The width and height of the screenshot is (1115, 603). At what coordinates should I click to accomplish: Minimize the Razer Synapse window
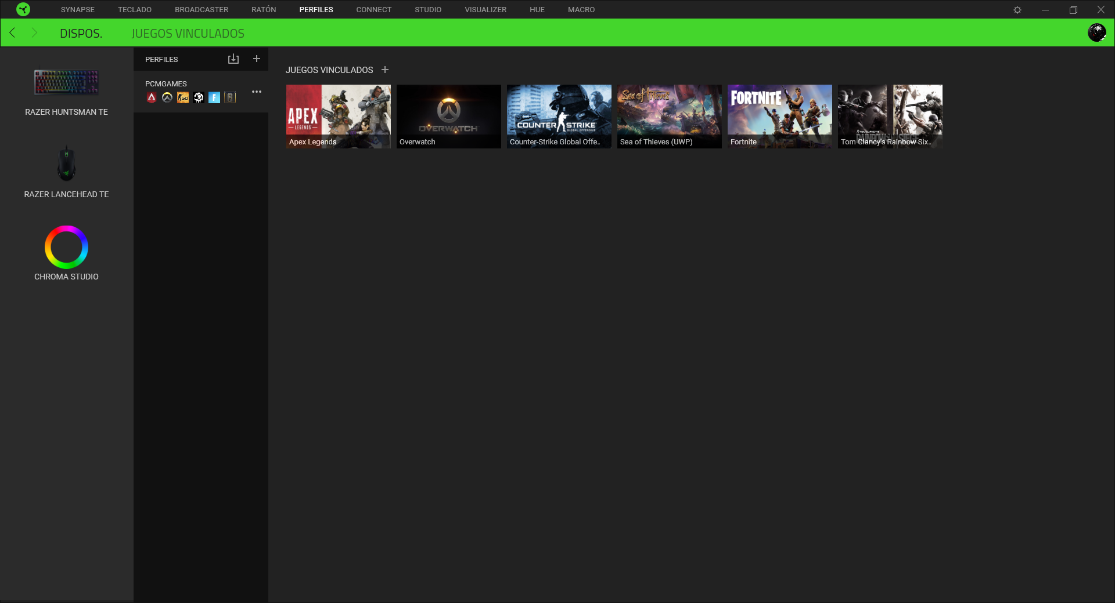1045,10
